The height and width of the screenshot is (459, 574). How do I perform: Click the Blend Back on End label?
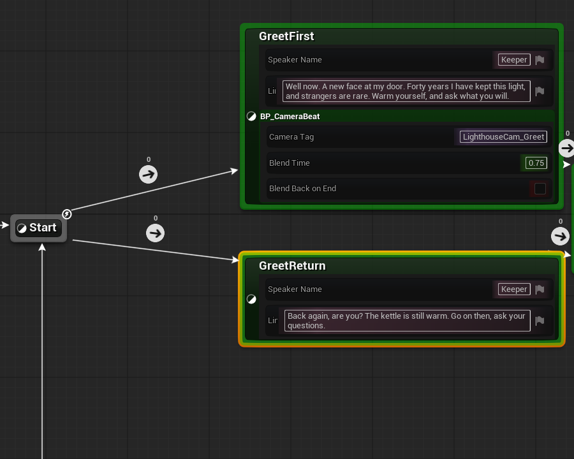click(x=302, y=189)
